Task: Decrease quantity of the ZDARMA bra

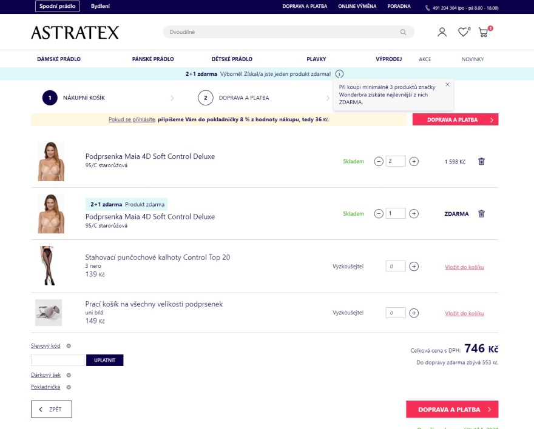Action: [379, 213]
